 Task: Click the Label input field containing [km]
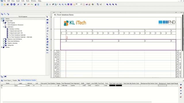click(20, 86)
